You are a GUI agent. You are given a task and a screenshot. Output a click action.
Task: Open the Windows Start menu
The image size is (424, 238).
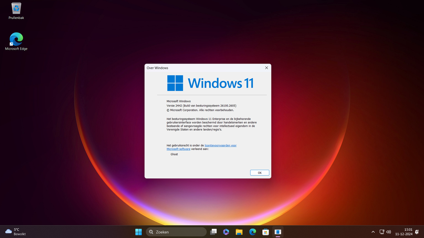138,232
